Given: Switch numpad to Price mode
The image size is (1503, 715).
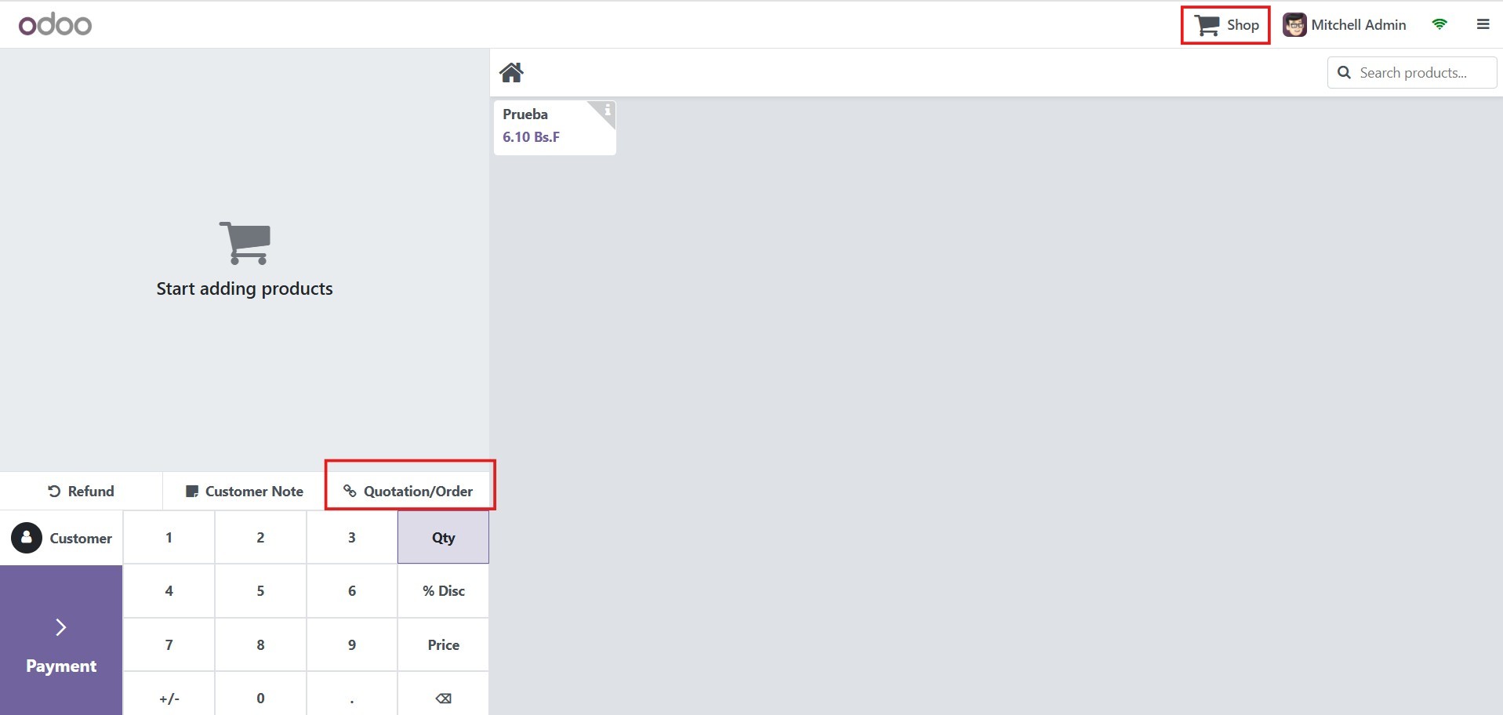Looking at the screenshot, I should point(443,644).
